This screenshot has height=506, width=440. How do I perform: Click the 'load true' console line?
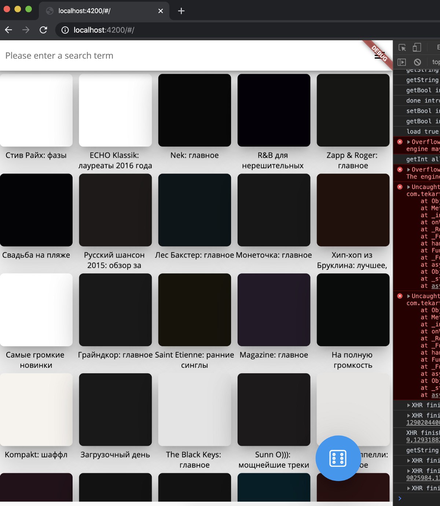pyautogui.click(x=422, y=132)
